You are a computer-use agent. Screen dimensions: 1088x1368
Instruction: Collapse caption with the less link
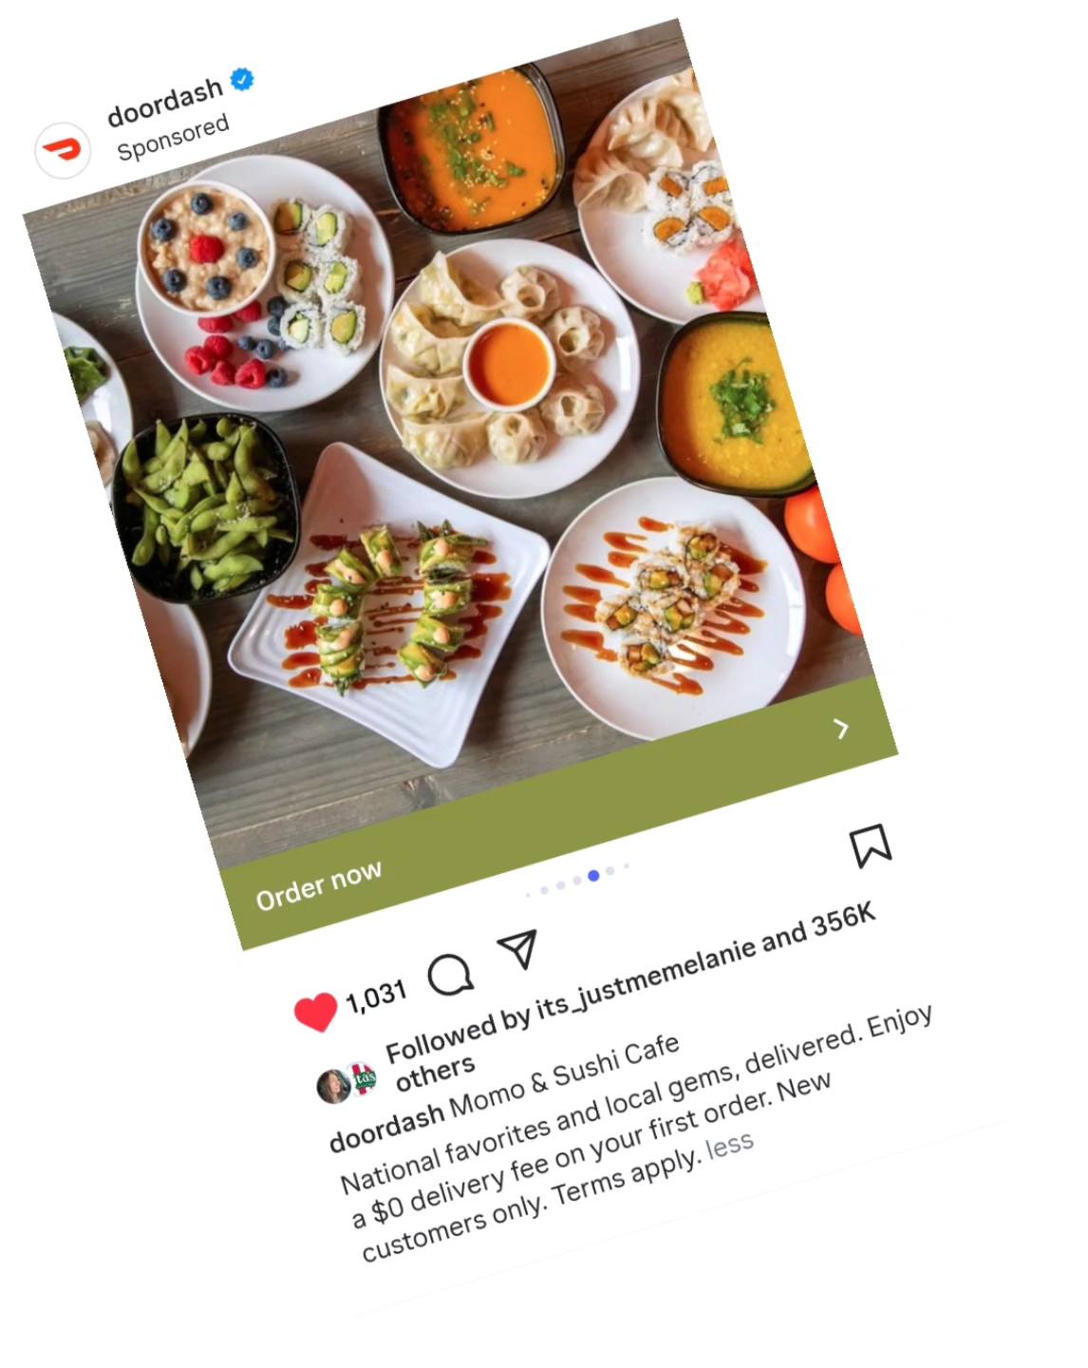click(730, 1144)
